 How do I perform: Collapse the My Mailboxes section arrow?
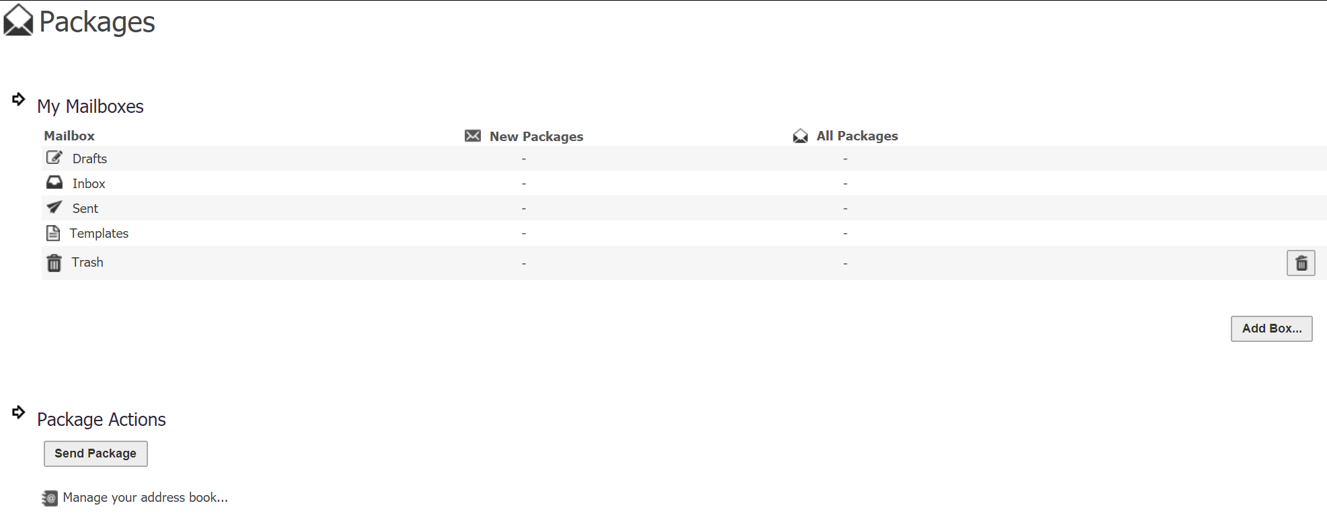(19, 99)
